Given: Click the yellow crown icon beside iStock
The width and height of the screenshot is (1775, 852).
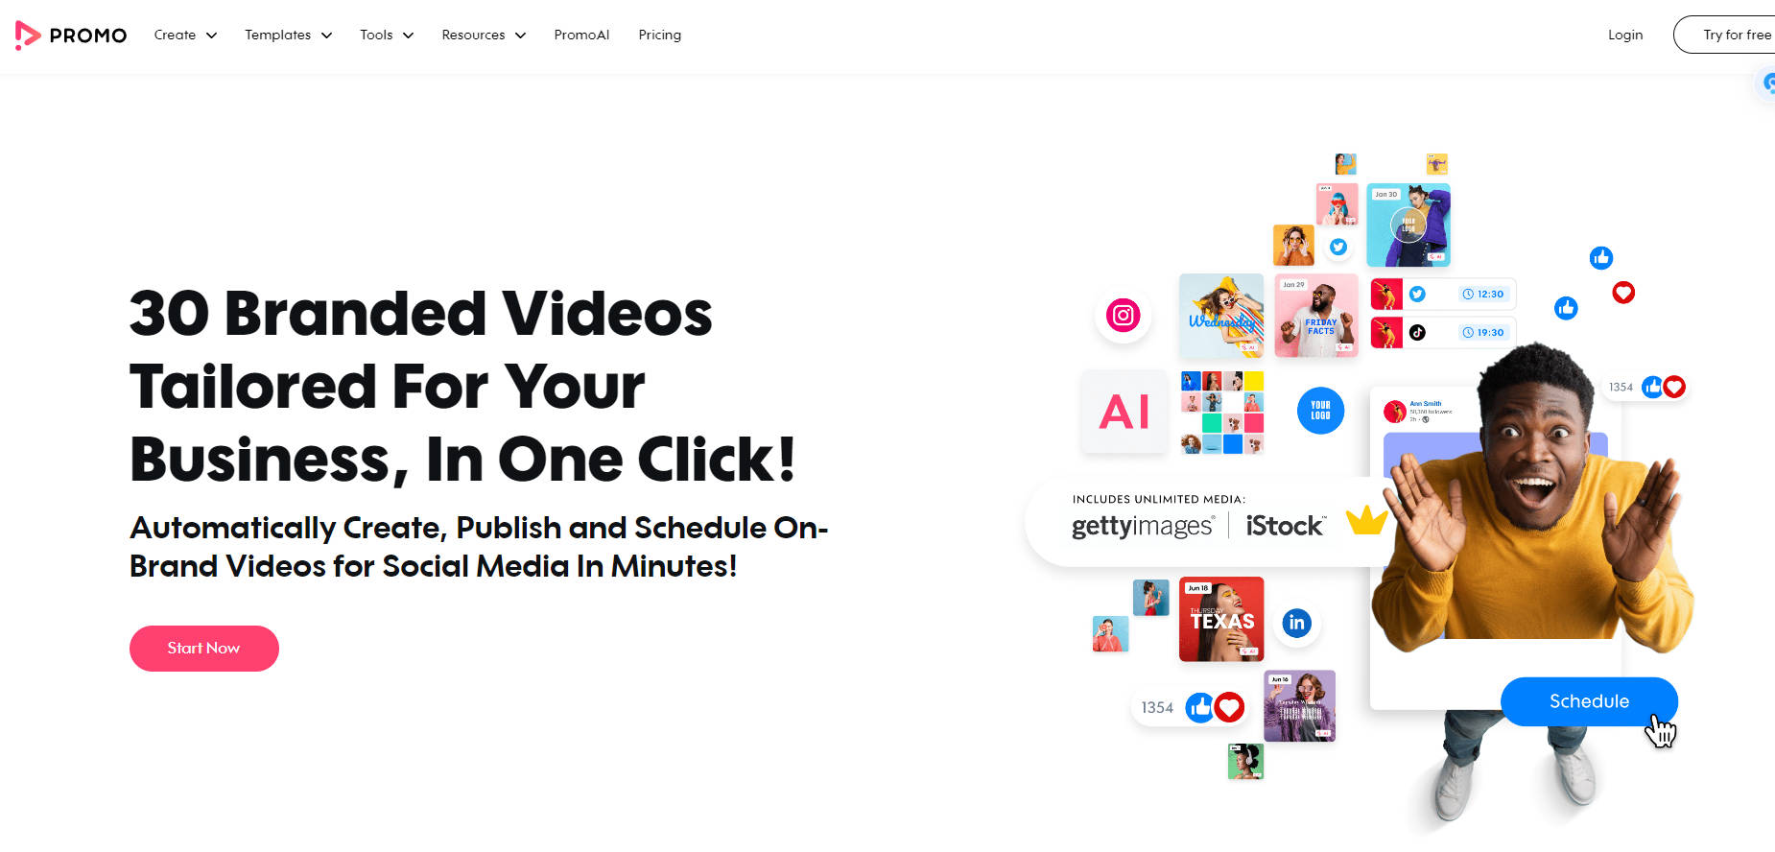Looking at the screenshot, I should (1366, 521).
